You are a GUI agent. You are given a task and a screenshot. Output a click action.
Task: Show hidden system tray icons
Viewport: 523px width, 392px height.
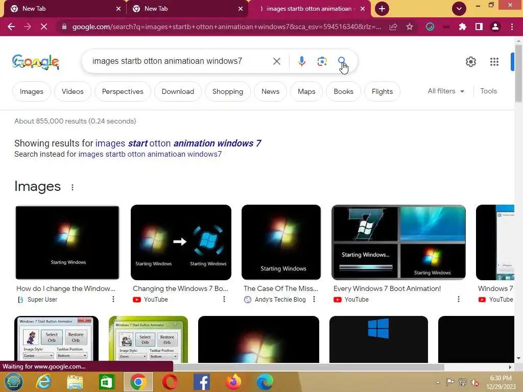point(438,382)
